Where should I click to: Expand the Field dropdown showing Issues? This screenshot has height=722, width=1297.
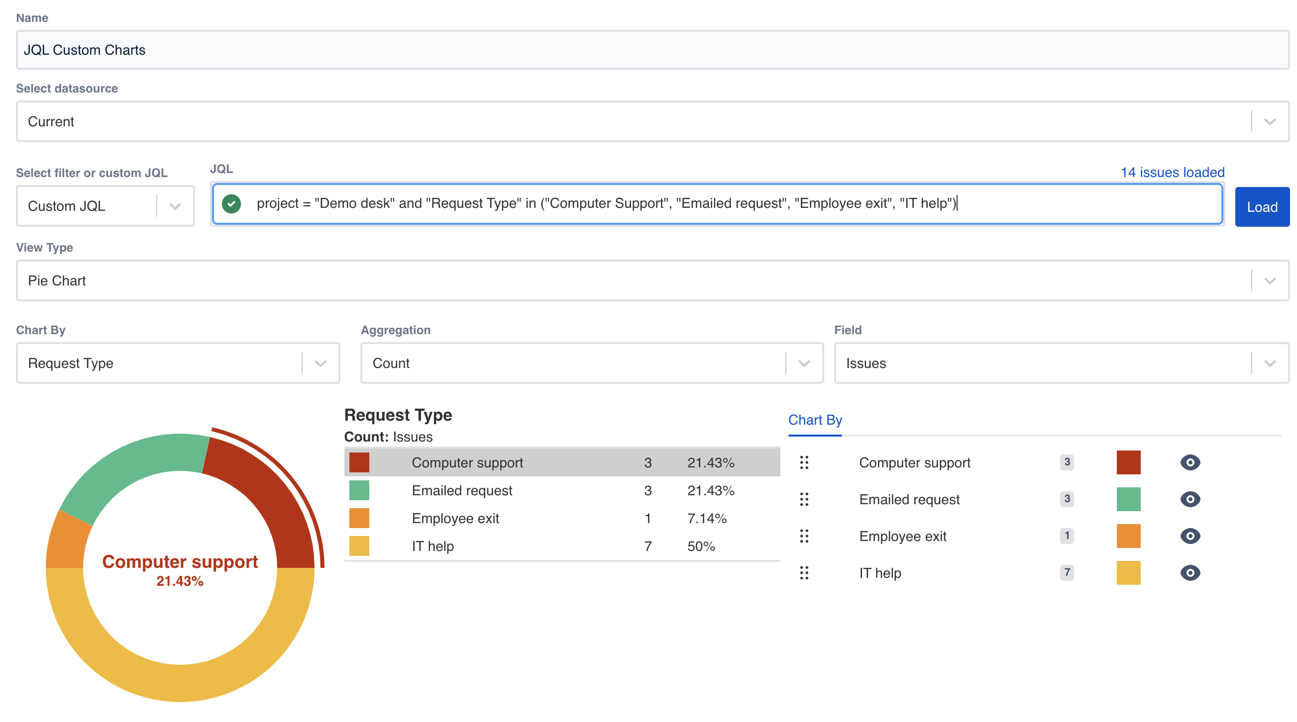1268,363
